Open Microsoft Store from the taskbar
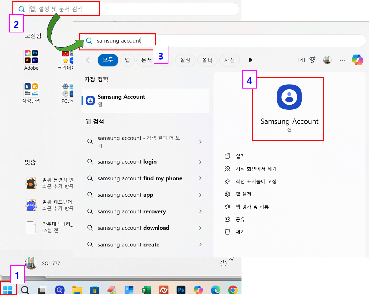This screenshot has height=295, width=369. click(x=94, y=290)
